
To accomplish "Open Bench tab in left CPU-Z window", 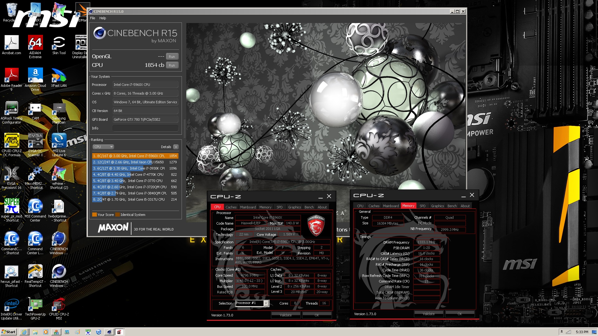I will 309,207.
